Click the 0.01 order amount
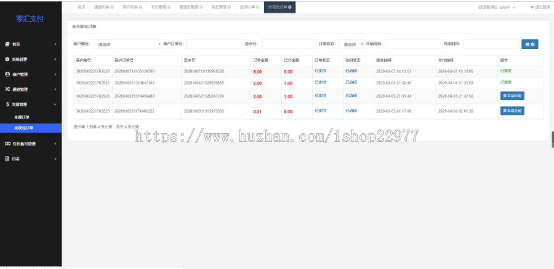554x269 pixels. pos(257,111)
